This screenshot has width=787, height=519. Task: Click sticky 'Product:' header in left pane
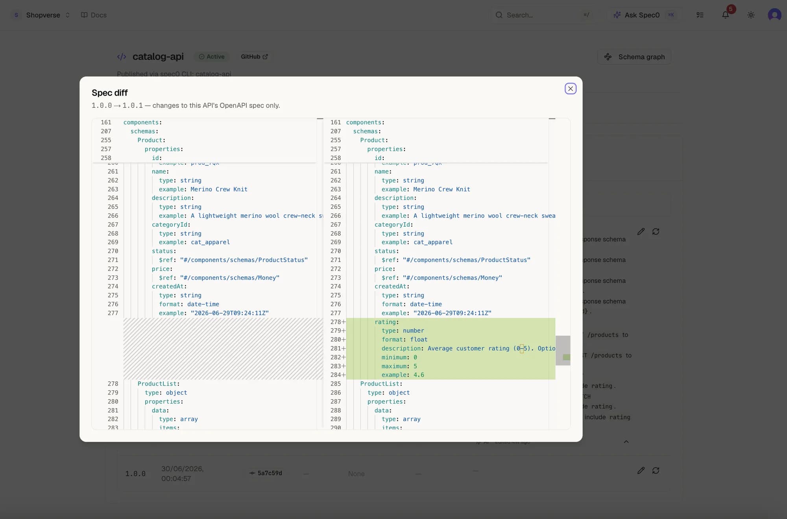pyautogui.click(x=151, y=140)
